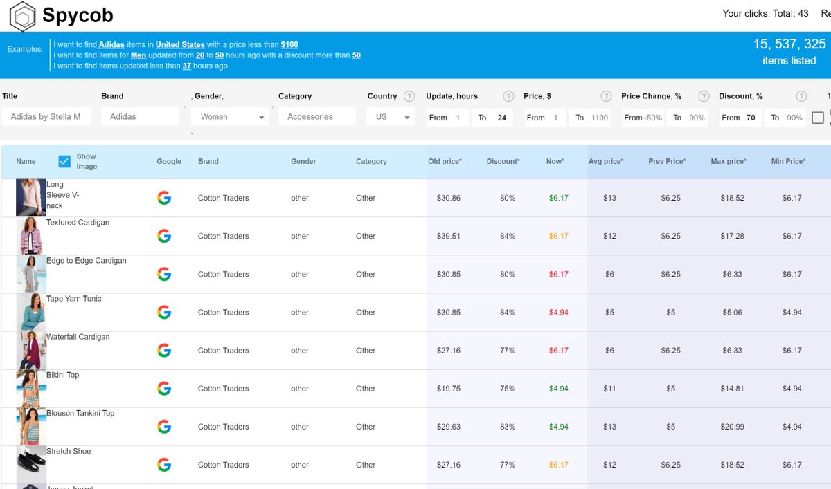831x489 pixels.
Task: Sort by the Max price column header
Action: pos(729,161)
